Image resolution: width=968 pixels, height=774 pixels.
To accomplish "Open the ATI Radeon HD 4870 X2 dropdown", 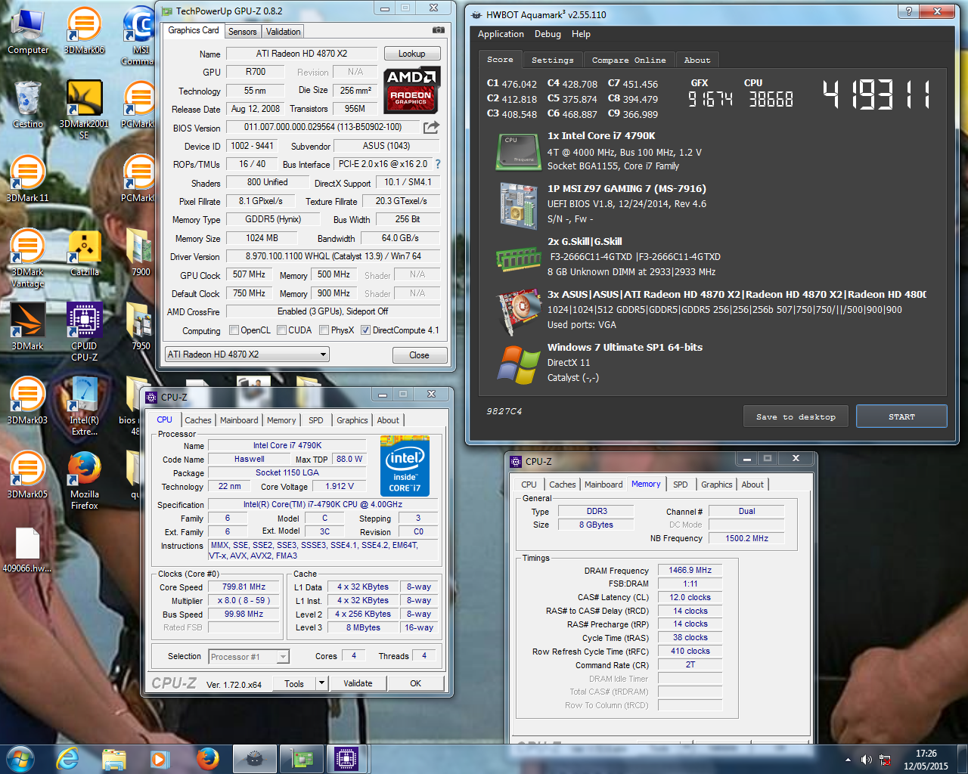I will click(247, 354).
